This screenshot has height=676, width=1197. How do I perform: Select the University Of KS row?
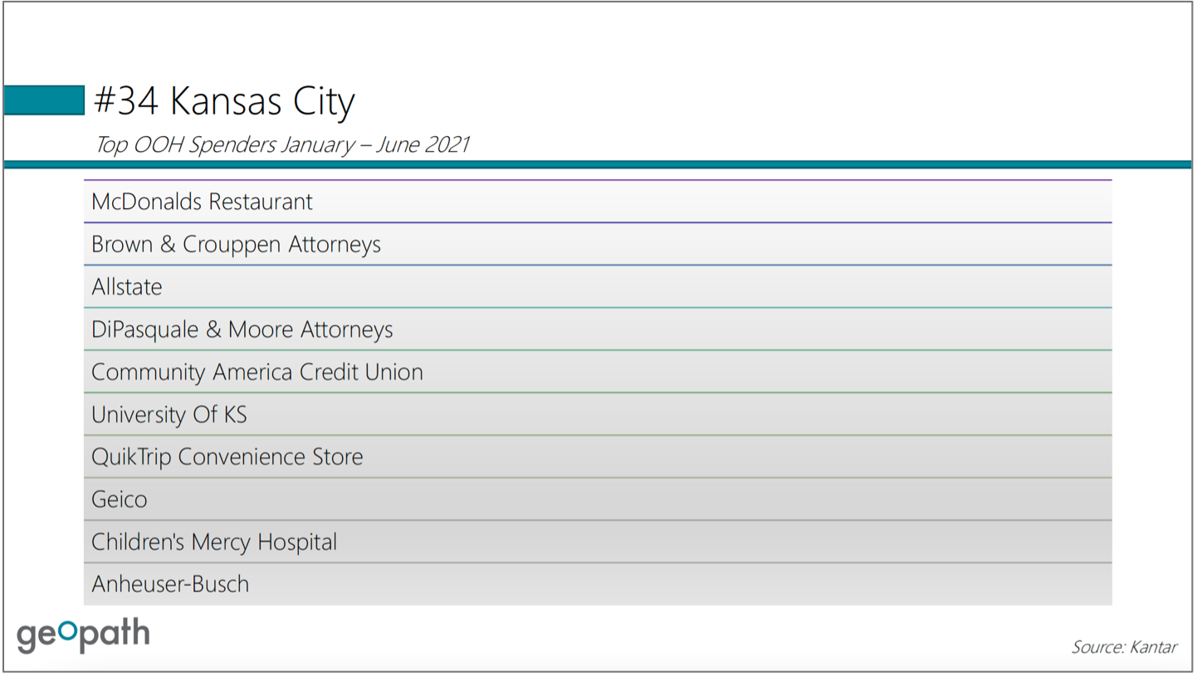click(x=598, y=414)
